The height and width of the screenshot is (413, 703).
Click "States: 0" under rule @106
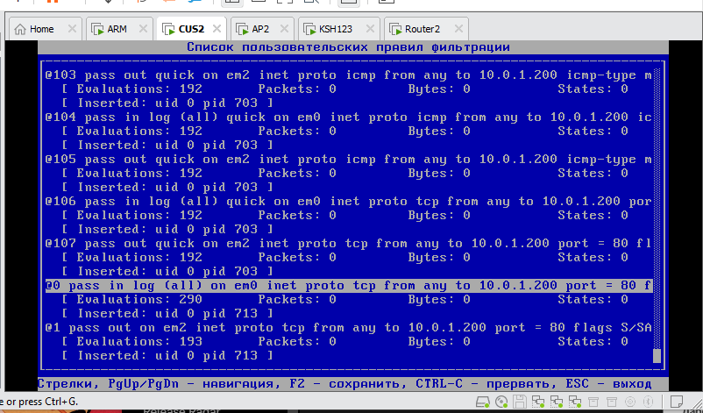pyautogui.click(x=593, y=216)
